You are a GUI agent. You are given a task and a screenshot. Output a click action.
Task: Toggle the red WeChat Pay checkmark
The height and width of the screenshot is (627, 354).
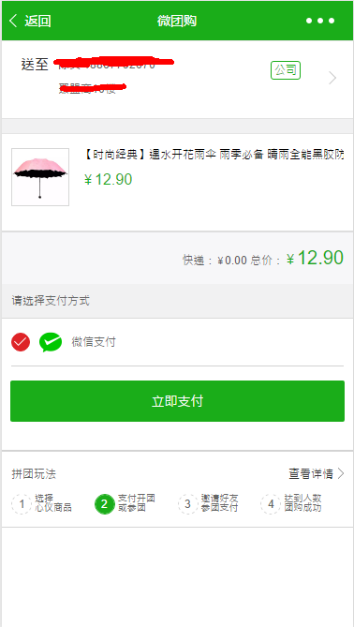click(x=21, y=342)
